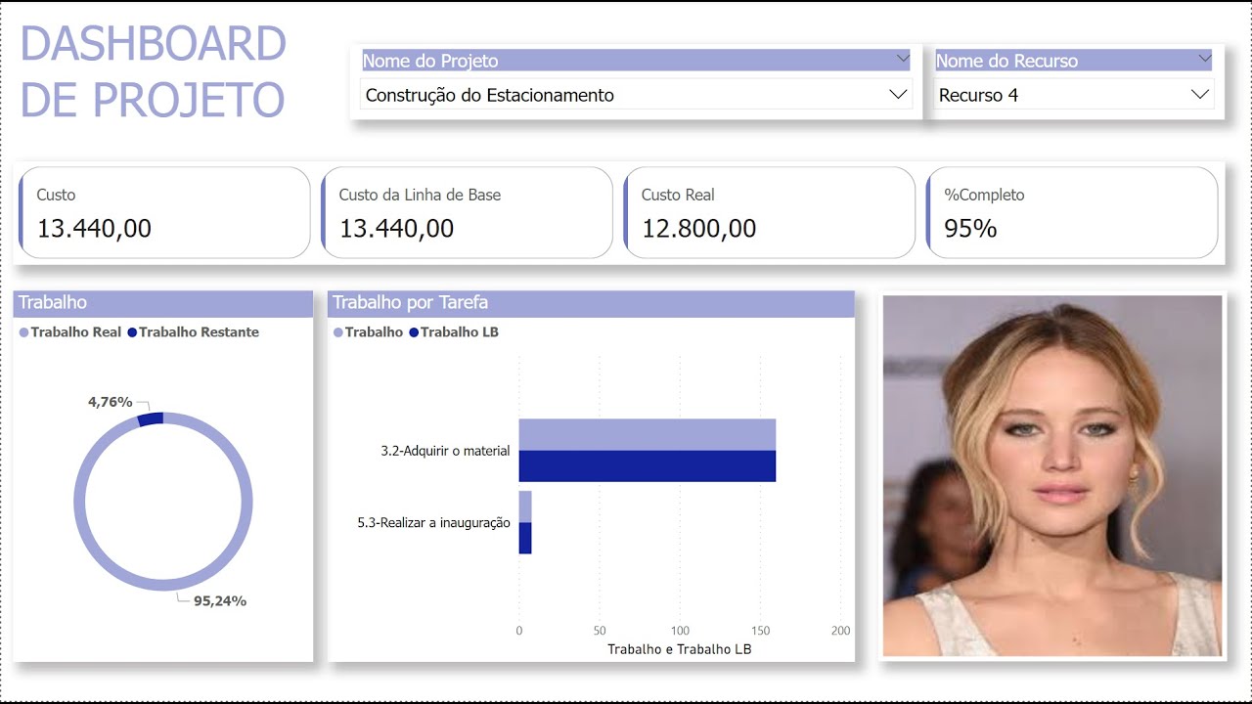This screenshot has width=1252, height=704.
Task: Click the 95% completion value
Action: click(970, 229)
